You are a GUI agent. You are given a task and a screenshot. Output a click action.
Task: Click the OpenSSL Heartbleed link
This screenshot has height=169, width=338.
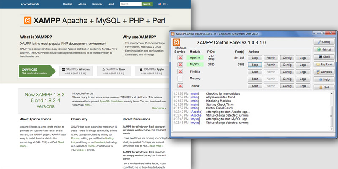pyautogui.click(x=112, y=101)
